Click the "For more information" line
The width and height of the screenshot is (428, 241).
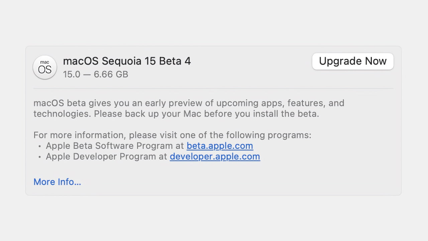172,135
